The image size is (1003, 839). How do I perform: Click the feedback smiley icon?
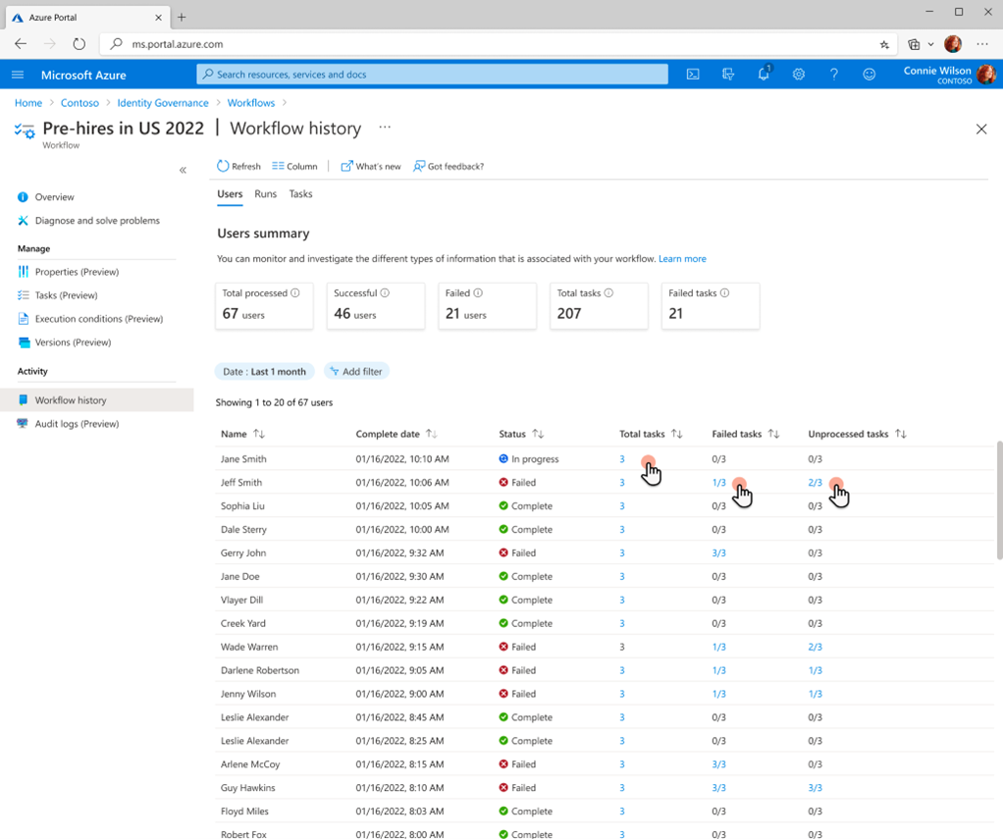point(869,75)
